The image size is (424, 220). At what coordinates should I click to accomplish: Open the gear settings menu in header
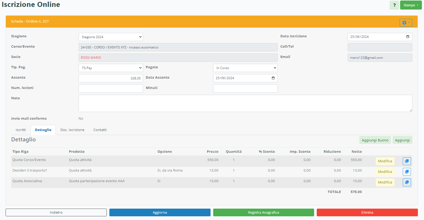(406, 23)
